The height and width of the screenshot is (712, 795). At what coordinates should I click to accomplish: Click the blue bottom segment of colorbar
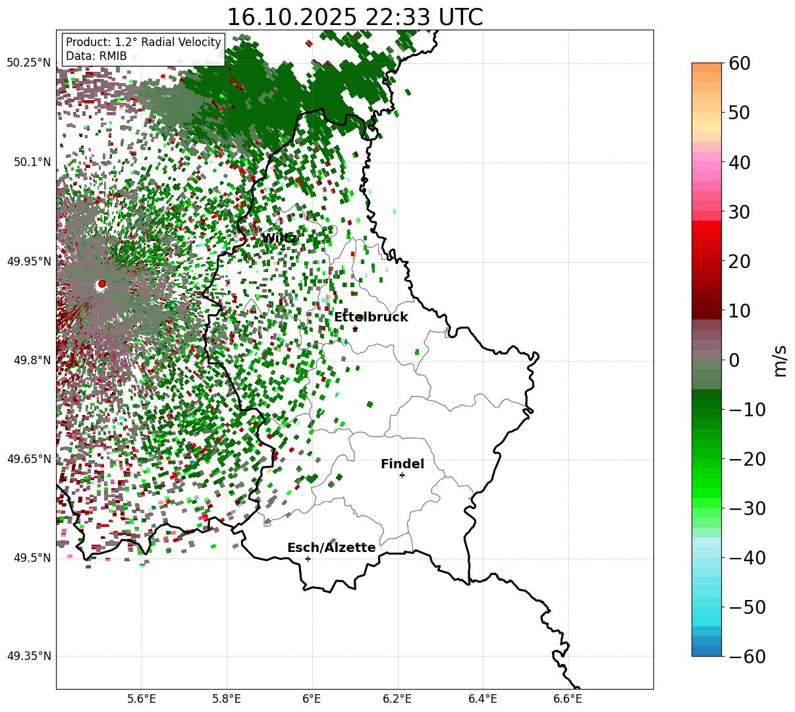pos(707,651)
